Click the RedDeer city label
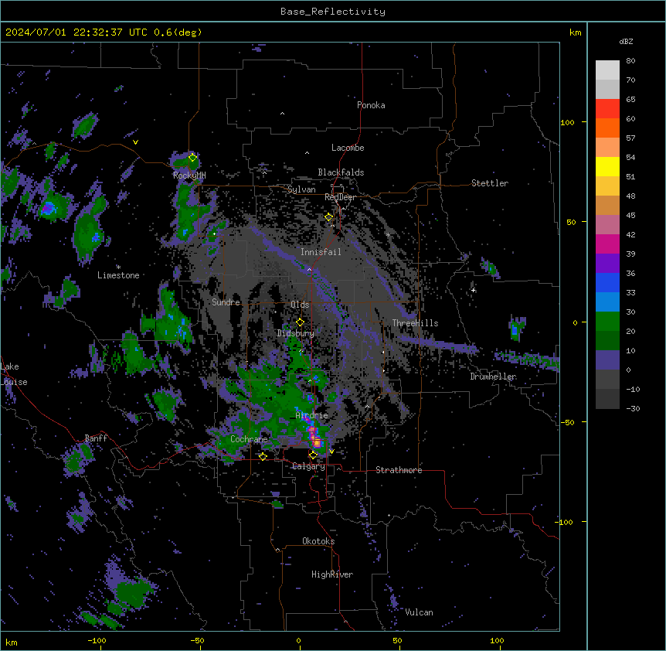 point(340,197)
